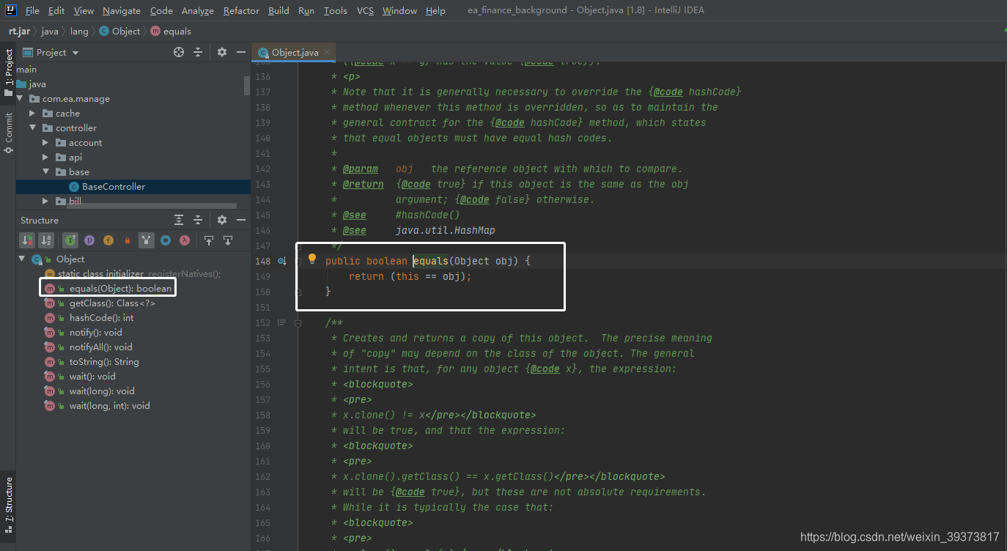Click the Object class icon in breadcrumb

[104, 31]
